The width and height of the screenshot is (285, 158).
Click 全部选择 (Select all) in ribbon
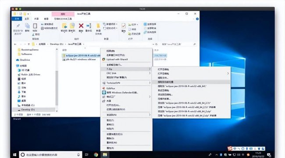coord(150,24)
